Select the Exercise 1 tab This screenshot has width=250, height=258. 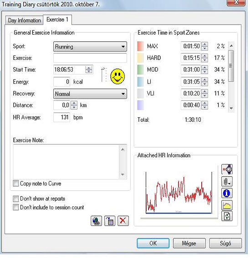(x=57, y=20)
